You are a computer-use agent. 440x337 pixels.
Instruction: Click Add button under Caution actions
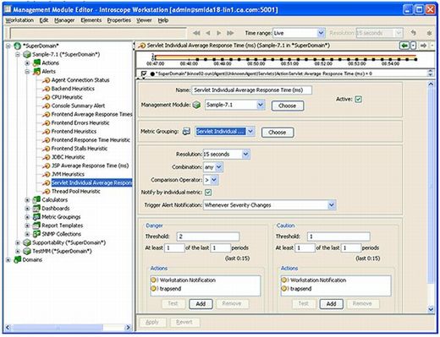tap(331, 304)
